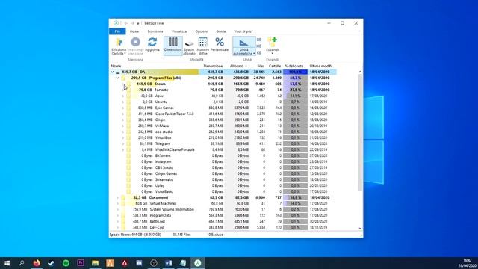Click the folder icon beside Steam
Viewport: 478px width, 269px height.
point(128,84)
